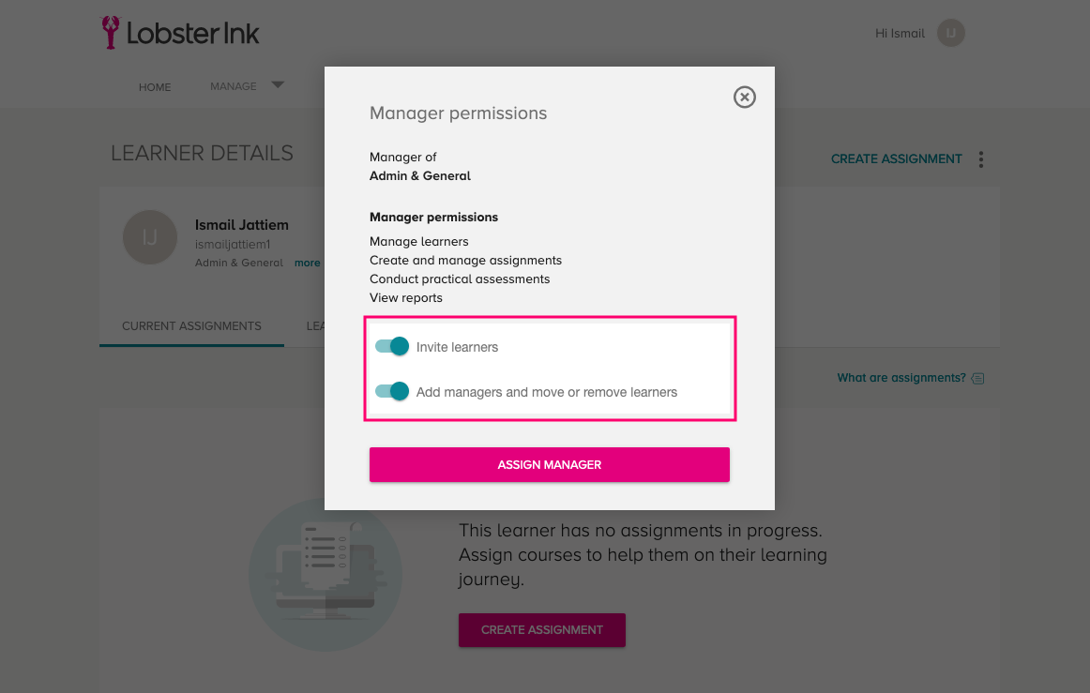Click the Lobster Ink wordmark text
The height and width of the screenshot is (693, 1090).
192,34
